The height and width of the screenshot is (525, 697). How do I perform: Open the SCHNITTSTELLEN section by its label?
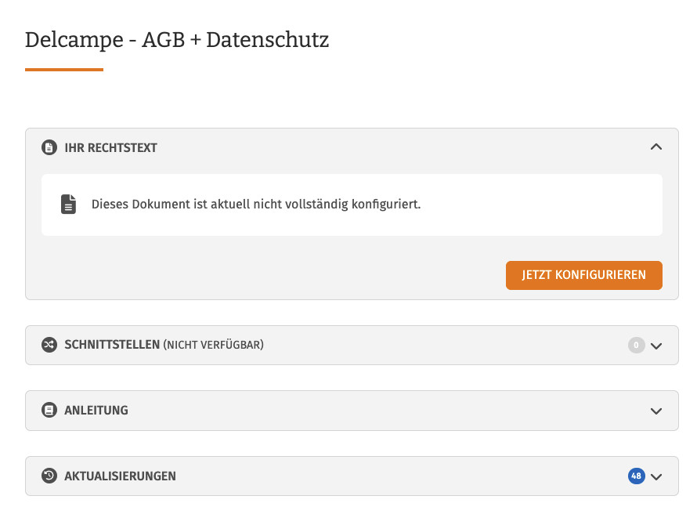click(x=112, y=345)
